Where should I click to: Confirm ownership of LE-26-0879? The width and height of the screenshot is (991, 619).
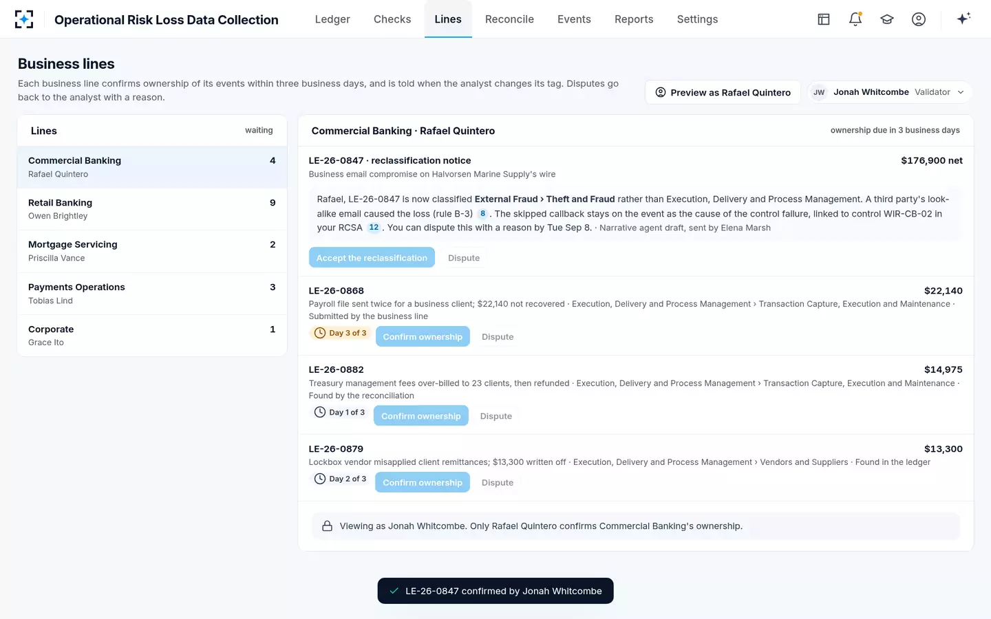point(423,483)
